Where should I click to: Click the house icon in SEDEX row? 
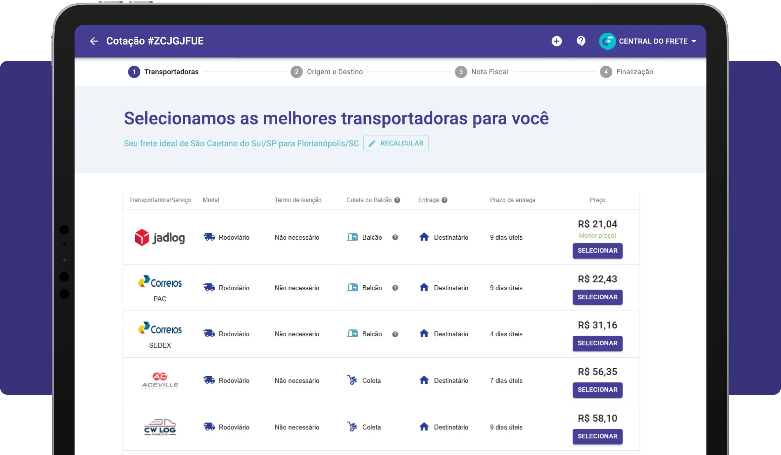424,333
